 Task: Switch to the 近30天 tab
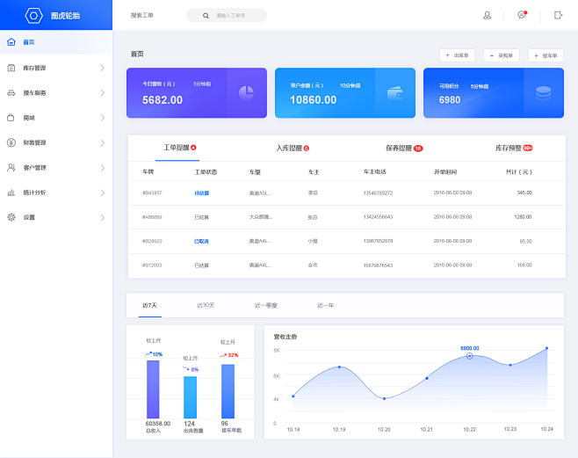point(206,305)
